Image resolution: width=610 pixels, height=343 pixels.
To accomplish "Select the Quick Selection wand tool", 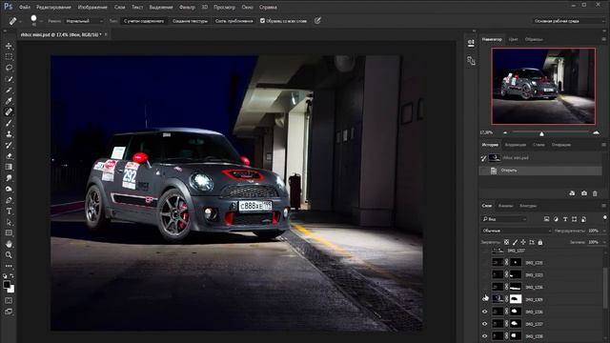I will pyautogui.click(x=9, y=79).
